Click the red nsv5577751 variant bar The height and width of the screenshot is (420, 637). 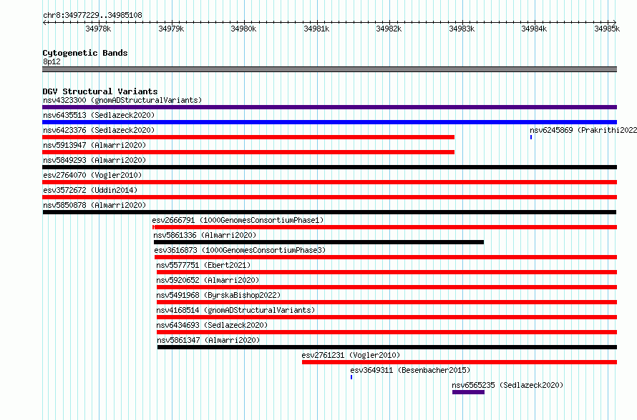tap(386, 272)
